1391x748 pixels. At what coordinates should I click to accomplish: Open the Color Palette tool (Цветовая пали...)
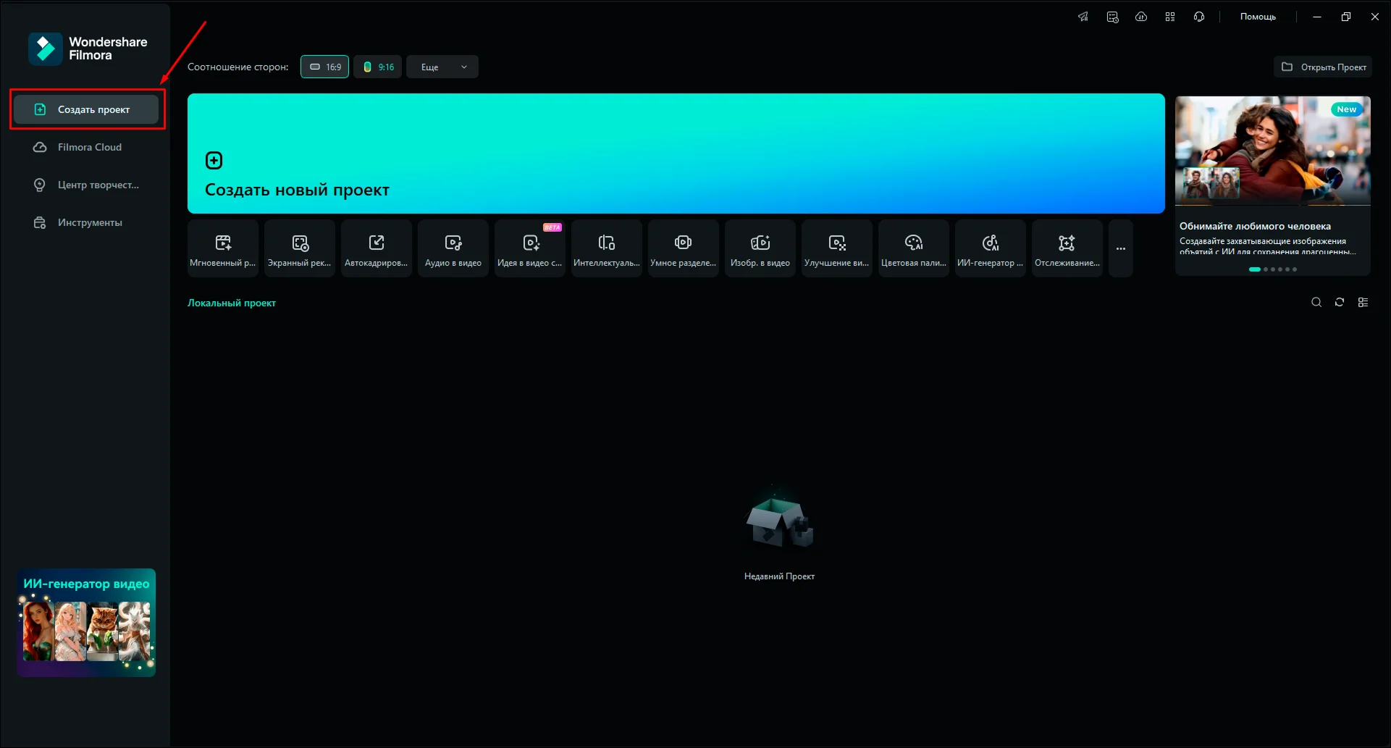[913, 248]
